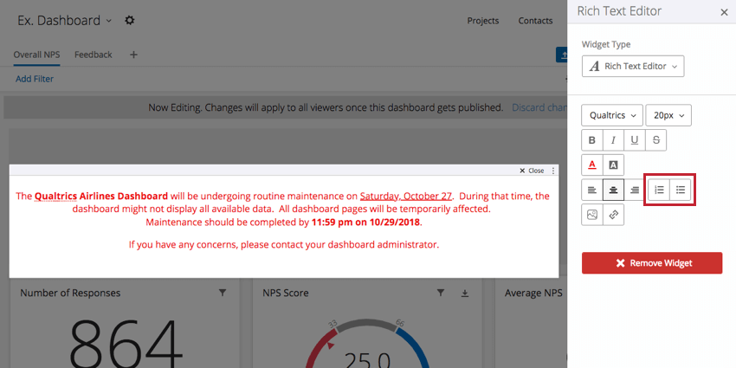The height and width of the screenshot is (368, 736).
Task: Add a new dashboard page tab
Action: [x=133, y=55]
